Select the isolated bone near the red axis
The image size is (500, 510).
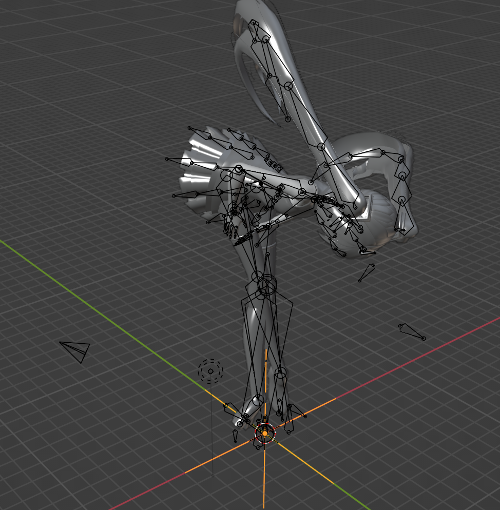point(412,332)
